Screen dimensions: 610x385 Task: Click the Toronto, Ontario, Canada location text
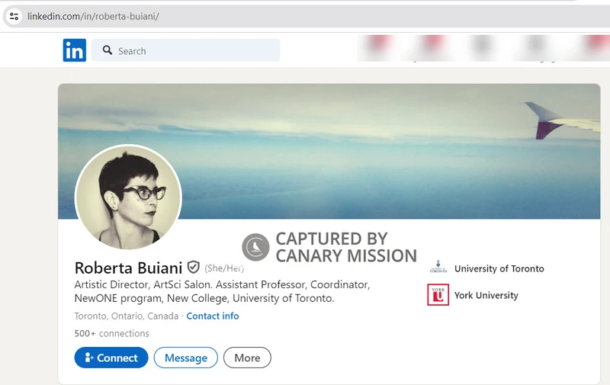click(x=127, y=316)
